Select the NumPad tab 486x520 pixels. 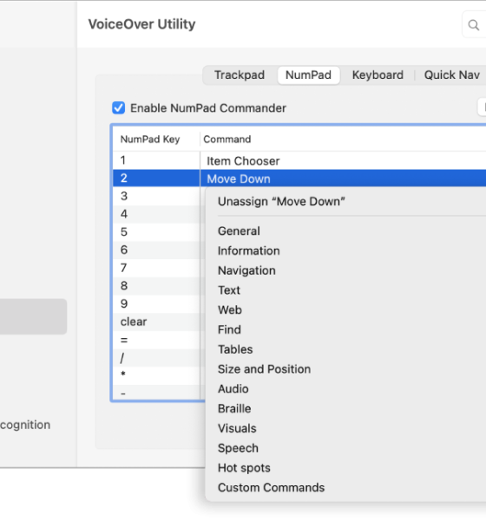[x=308, y=75]
